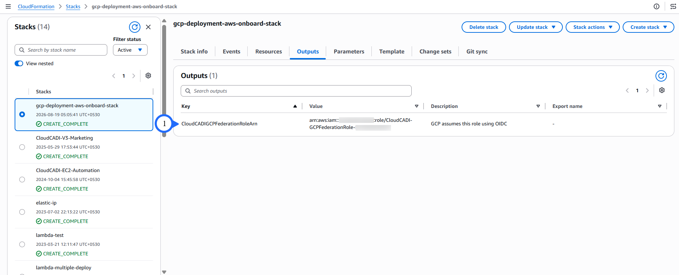The image size is (679, 275).
Task: Click timestamp 2024-10-04 15:45:58 UTC+0530
Action: click(68, 180)
